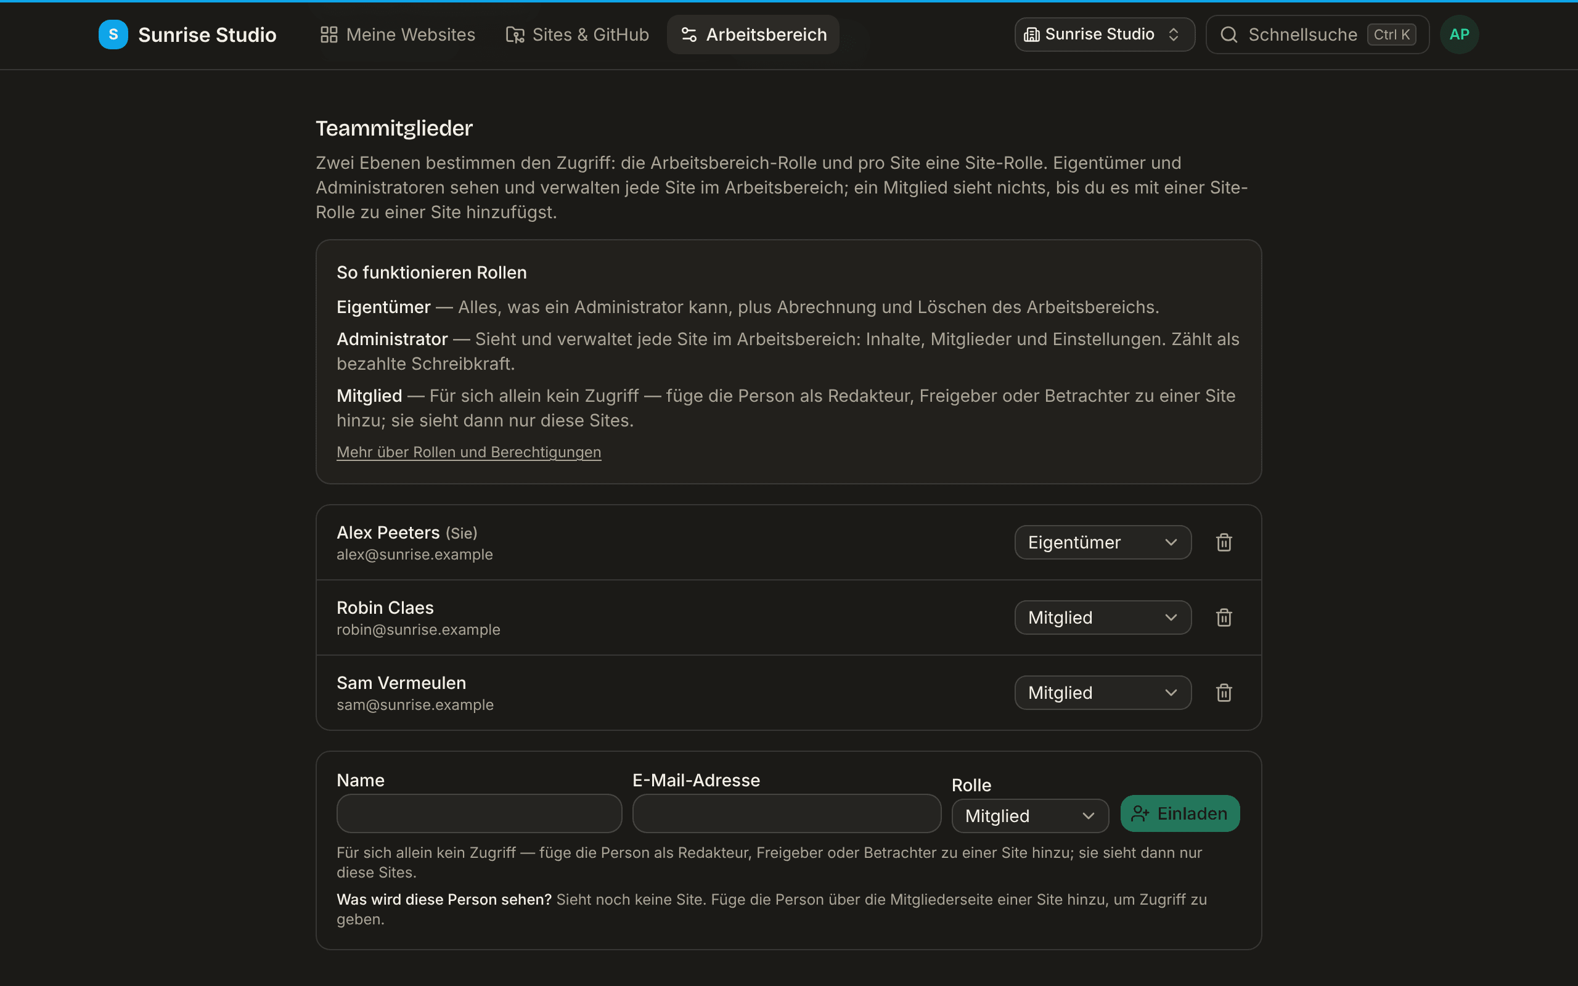Remove Robin Claes with the trash icon
The width and height of the screenshot is (1578, 986).
pos(1224,617)
